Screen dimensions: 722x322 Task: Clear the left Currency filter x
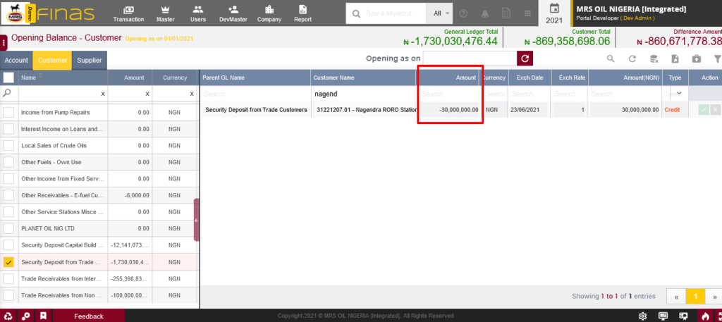pos(192,94)
